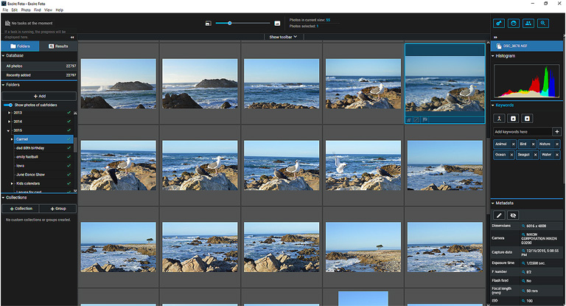Remove the Ocean keyword tag
Image resolution: width=566 pixels, height=306 pixels.
pos(511,155)
